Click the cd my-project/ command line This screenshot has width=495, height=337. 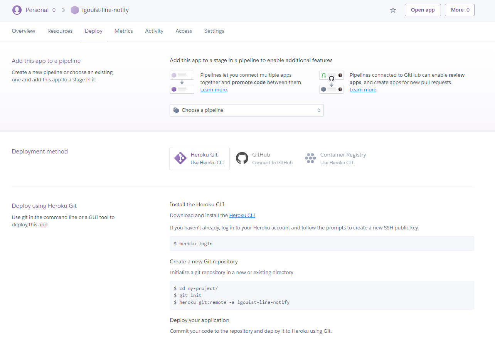click(x=195, y=288)
